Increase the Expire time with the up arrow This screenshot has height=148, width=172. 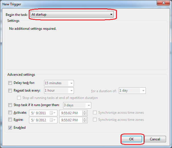pyautogui.click(x=84, y=119)
